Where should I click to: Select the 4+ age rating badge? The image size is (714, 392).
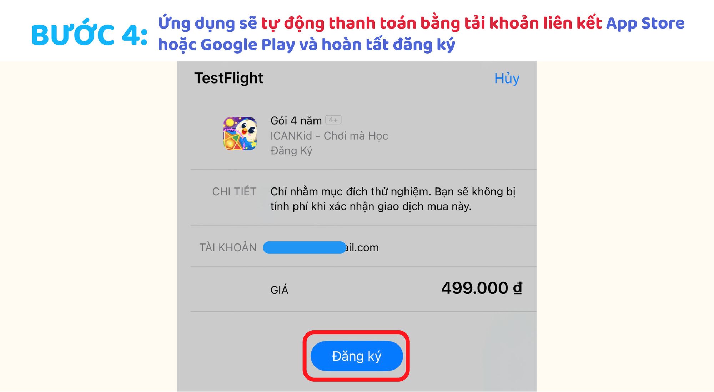(x=333, y=120)
